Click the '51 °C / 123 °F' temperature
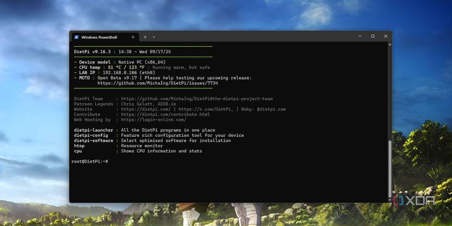Viewport: 452px width, 226px height. (x=126, y=67)
